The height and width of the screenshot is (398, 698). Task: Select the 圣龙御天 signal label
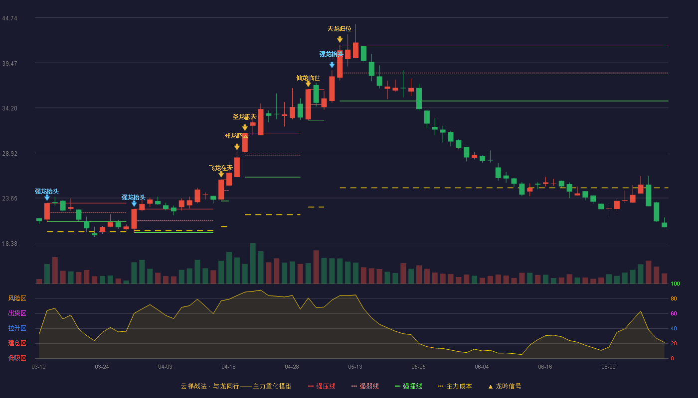coord(245,117)
